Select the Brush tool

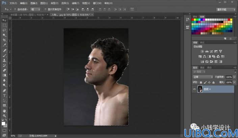pos(4,55)
